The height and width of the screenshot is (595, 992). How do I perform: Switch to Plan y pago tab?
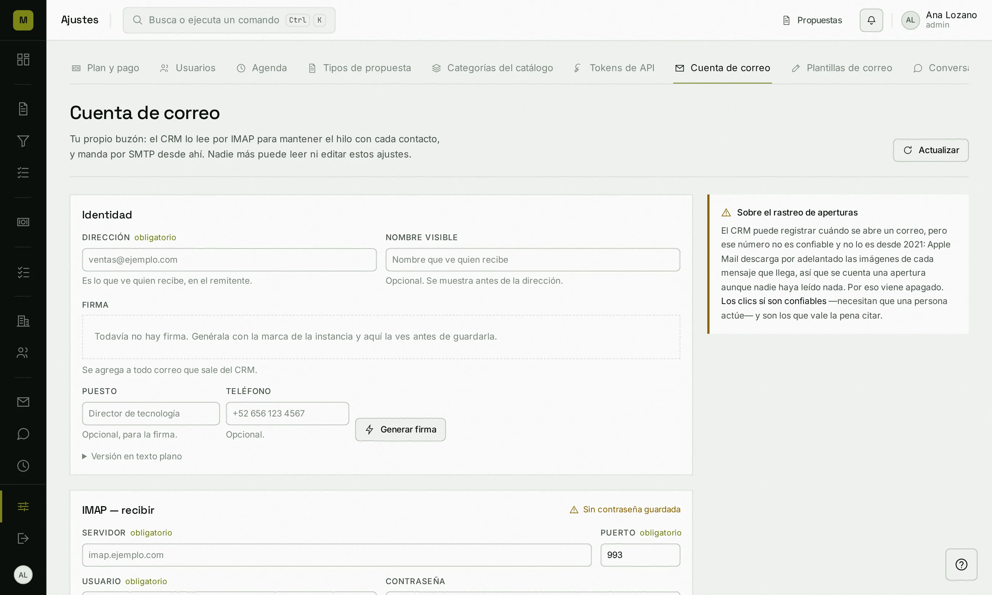(105, 68)
